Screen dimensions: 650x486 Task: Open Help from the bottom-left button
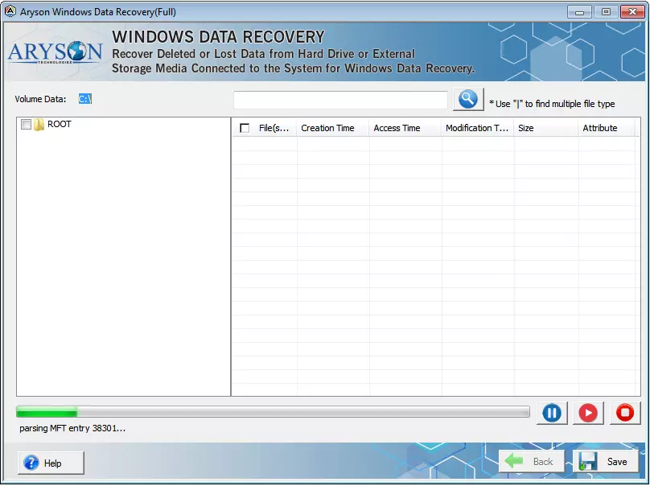click(x=50, y=463)
